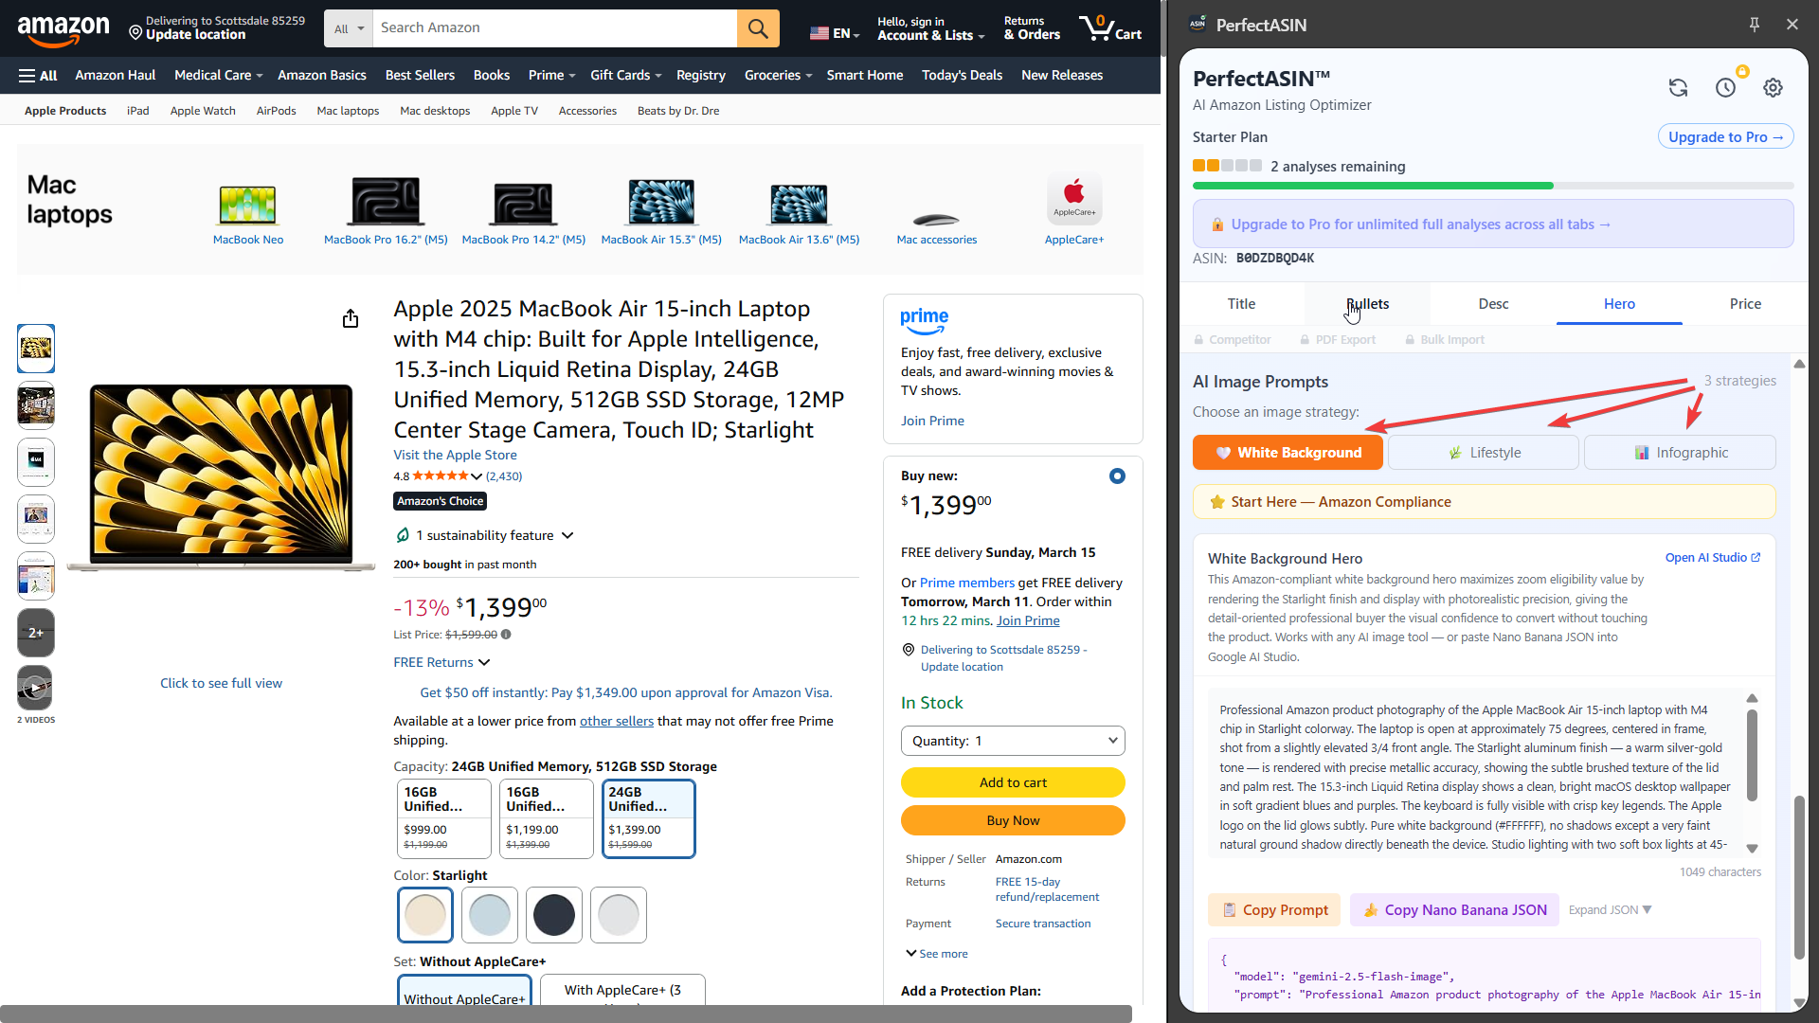
Task: Click the Copy Prompt clipboard icon
Action: click(x=1229, y=909)
